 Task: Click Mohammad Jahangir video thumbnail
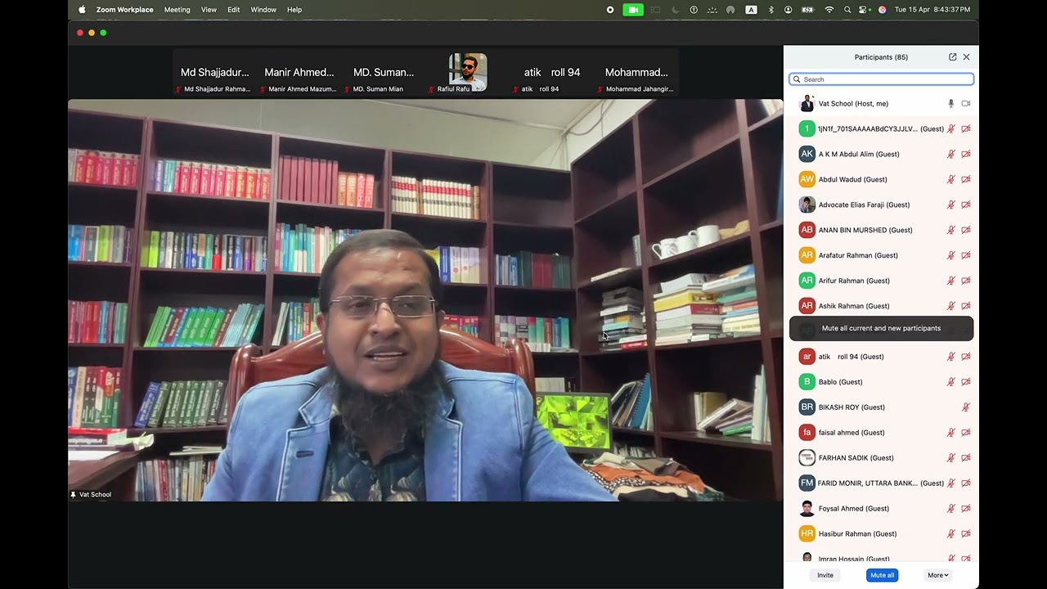[x=636, y=74]
